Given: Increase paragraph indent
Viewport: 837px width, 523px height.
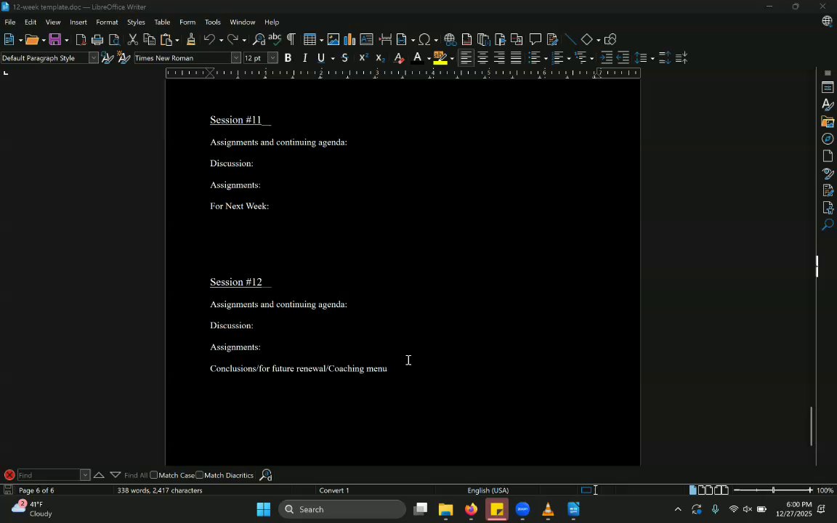Looking at the screenshot, I should pyautogui.click(x=607, y=57).
